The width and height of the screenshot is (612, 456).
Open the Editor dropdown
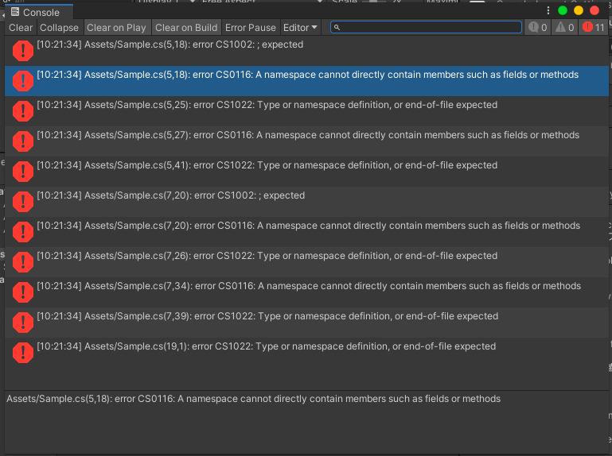(x=300, y=28)
